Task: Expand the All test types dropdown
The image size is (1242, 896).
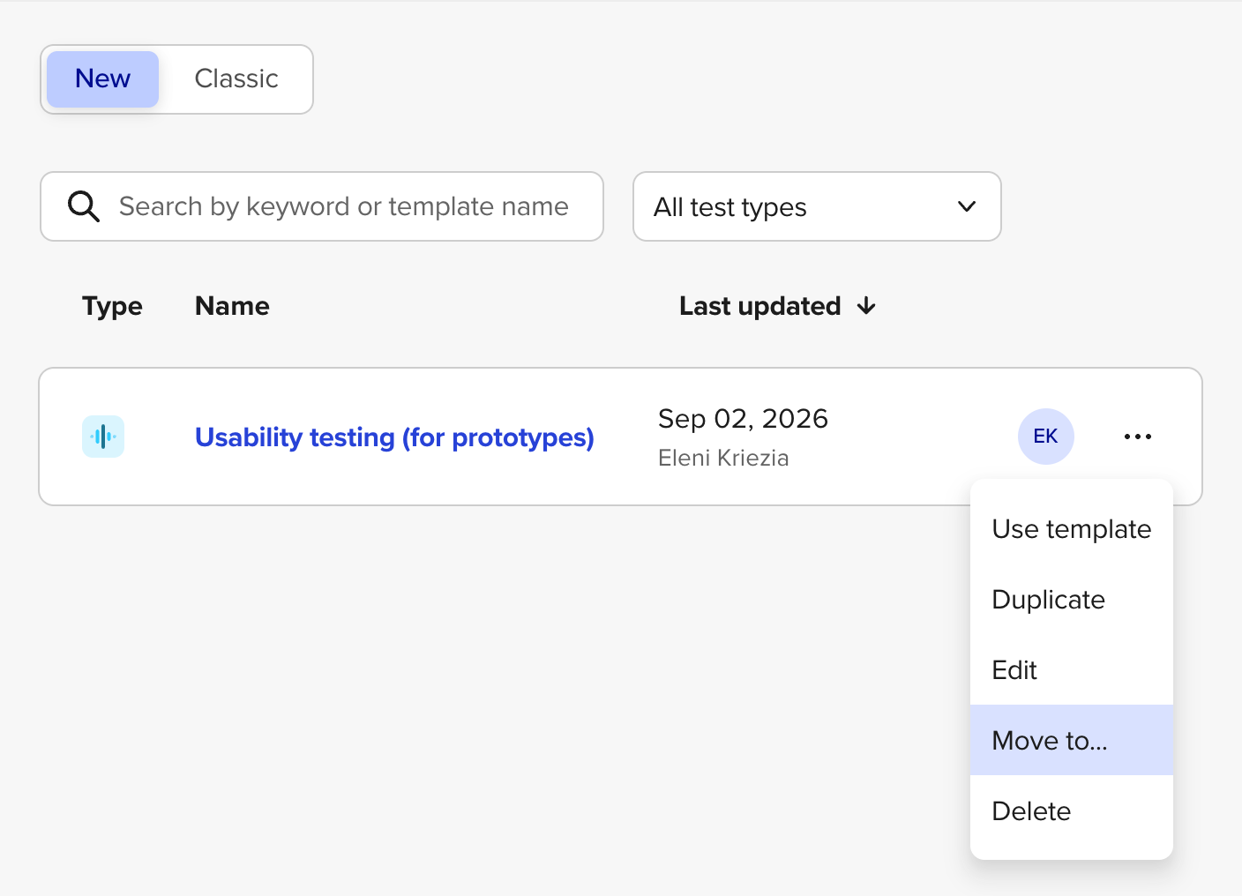Action: coord(817,206)
